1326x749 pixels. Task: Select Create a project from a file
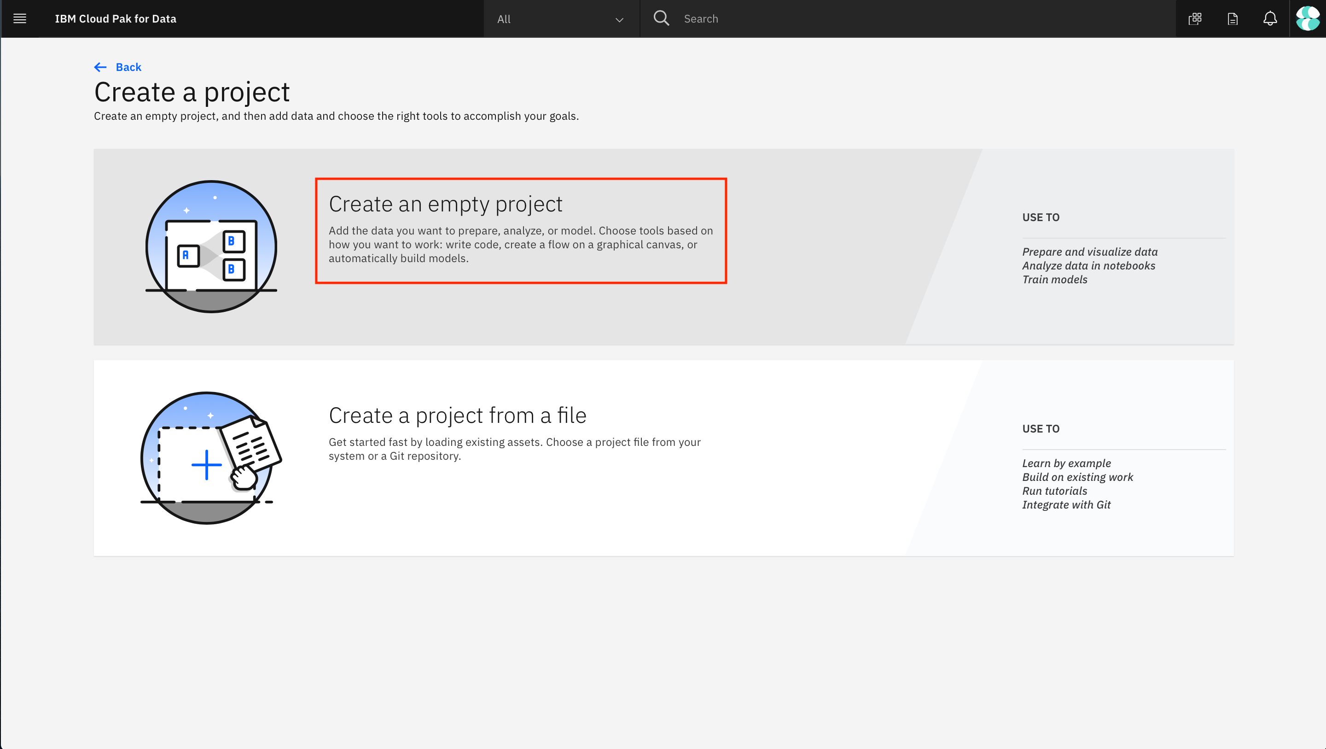[457, 415]
